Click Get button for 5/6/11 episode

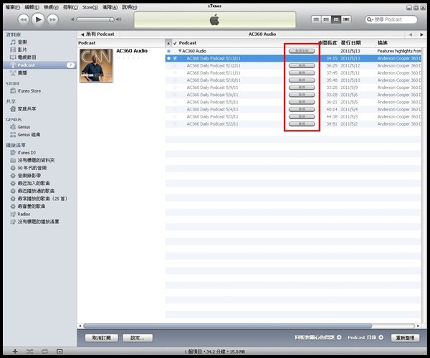(x=302, y=95)
